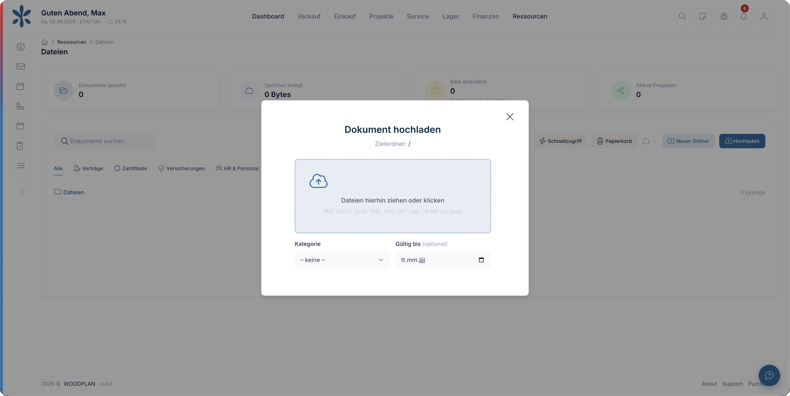Select the Alle filter tab

click(x=58, y=169)
